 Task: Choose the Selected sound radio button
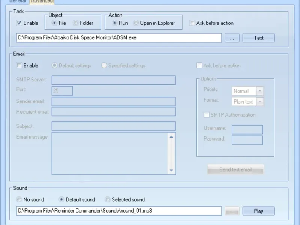pos(108,199)
